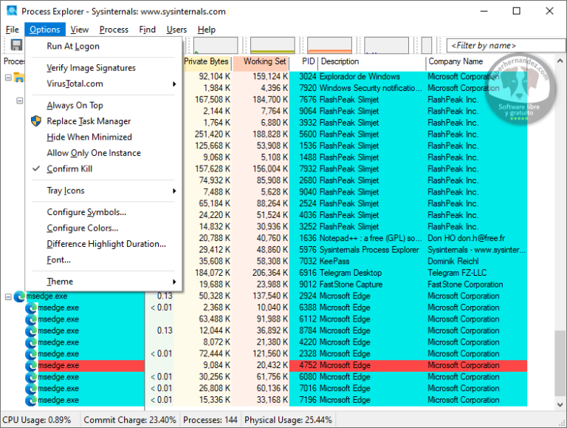Open the Find menu
The width and height of the screenshot is (567, 428).
(147, 30)
